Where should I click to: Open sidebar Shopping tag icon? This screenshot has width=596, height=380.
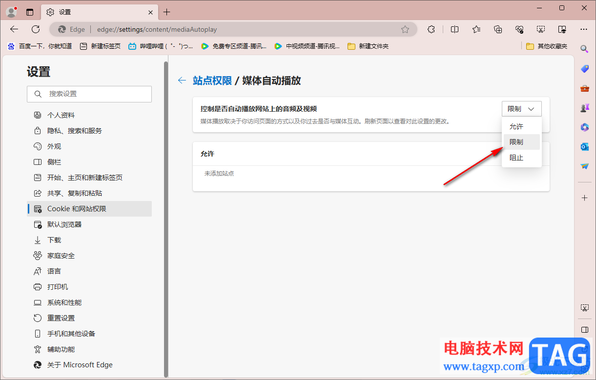584,69
